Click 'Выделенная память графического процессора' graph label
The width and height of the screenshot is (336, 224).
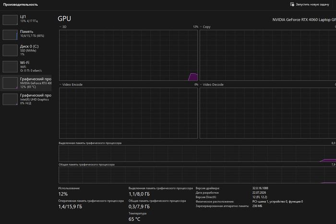pos(90,143)
